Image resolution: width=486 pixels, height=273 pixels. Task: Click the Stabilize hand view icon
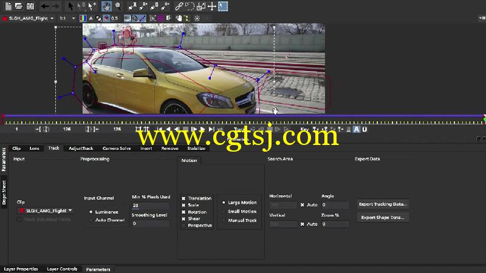pyautogui.click(x=179, y=18)
